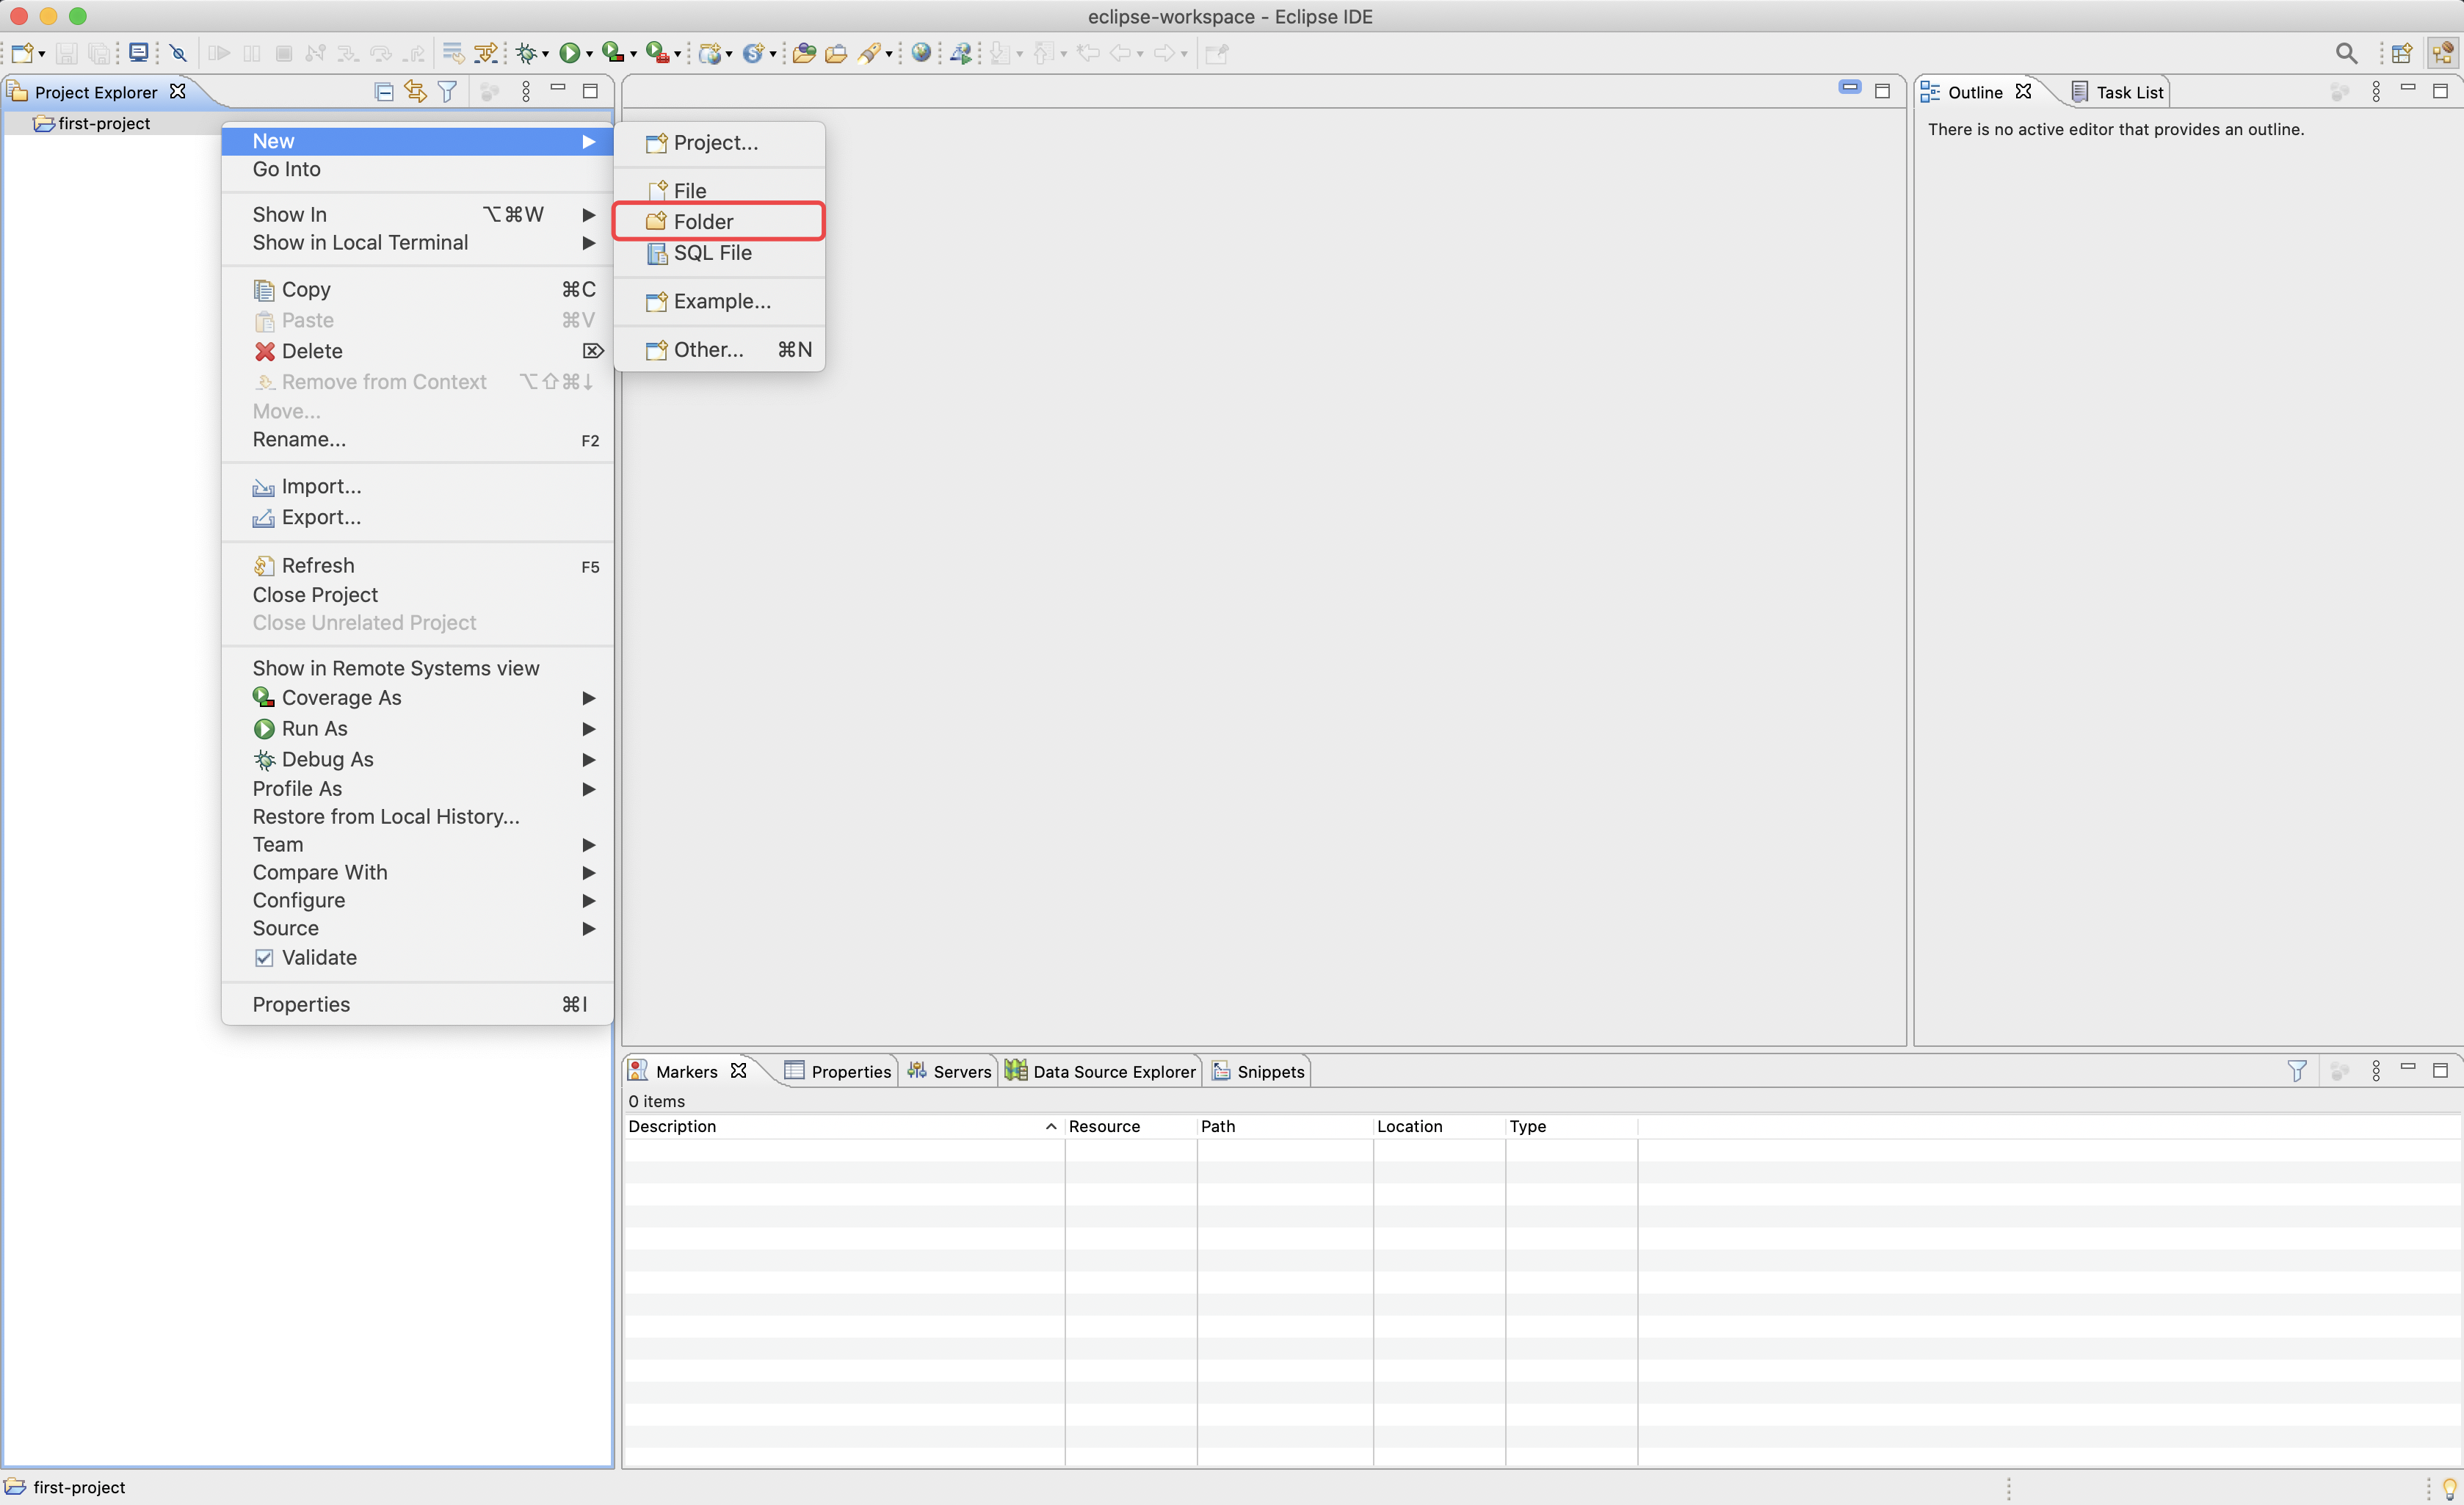Click Validate with checkmark icon
Image resolution: width=2464 pixels, height=1505 pixels.
417,957
